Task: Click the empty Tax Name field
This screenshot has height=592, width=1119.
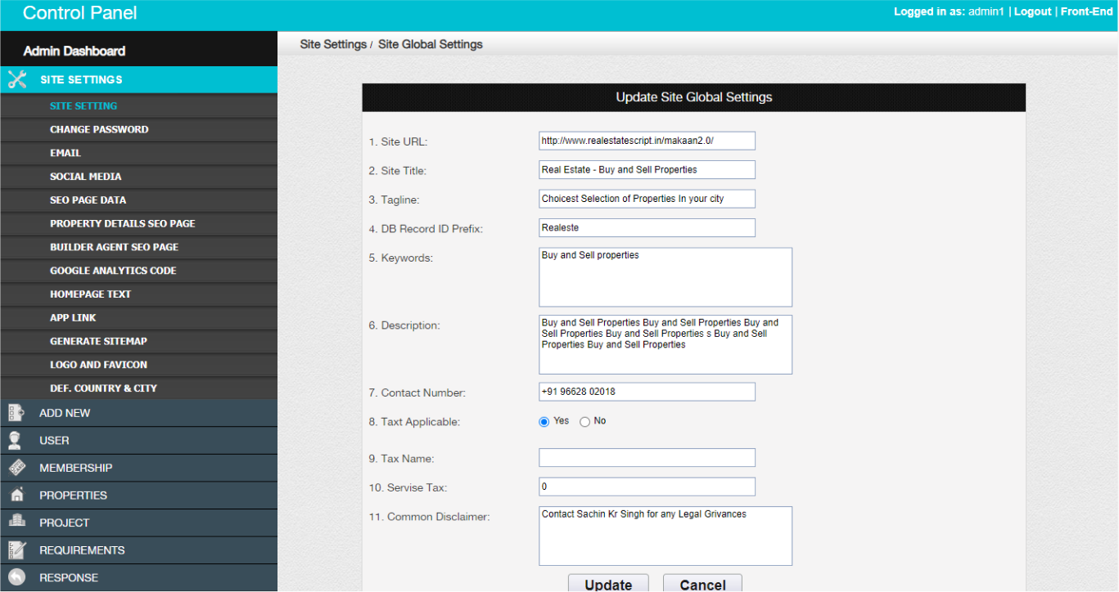Action: point(647,458)
